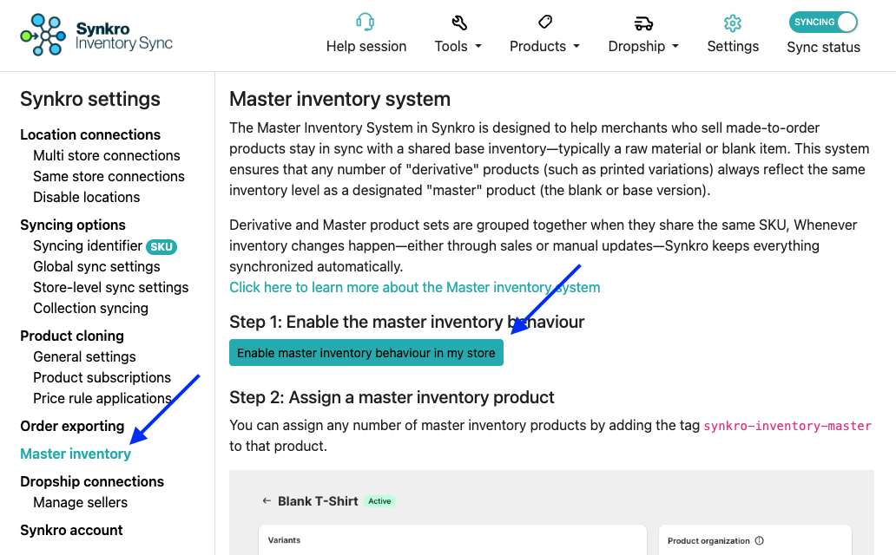Click the info icon next to Product organization

pos(760,540)
